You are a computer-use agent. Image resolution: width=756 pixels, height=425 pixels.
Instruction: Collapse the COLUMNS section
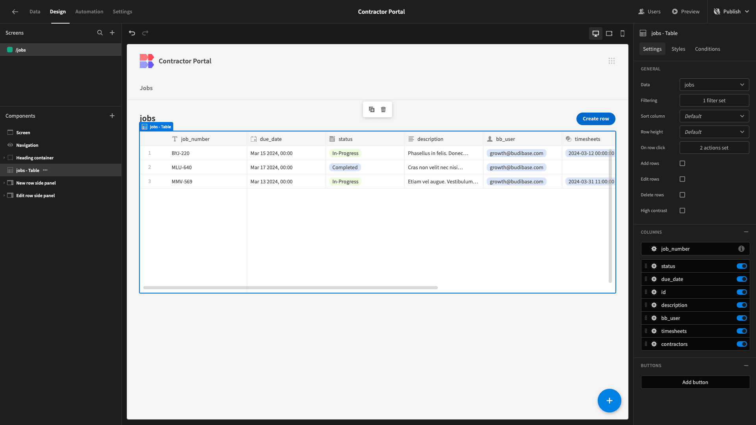click(x=746, y=232)
